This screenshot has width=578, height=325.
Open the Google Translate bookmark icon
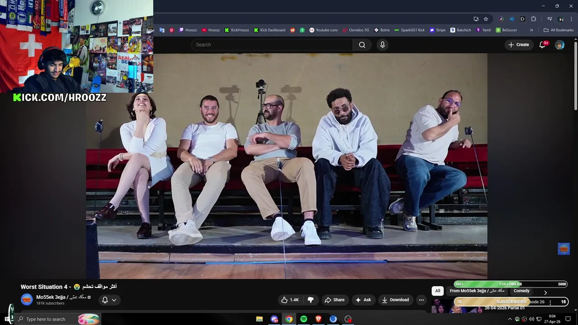(162, 30)
